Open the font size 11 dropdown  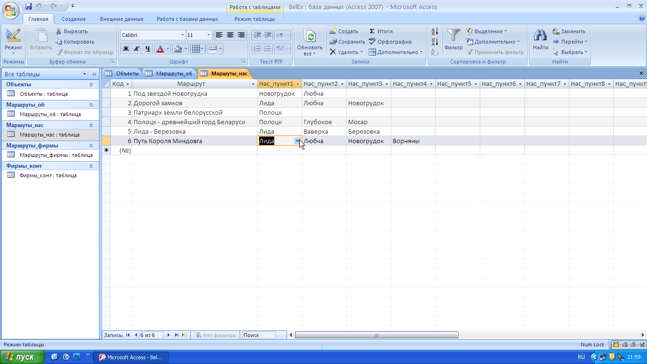208,35
